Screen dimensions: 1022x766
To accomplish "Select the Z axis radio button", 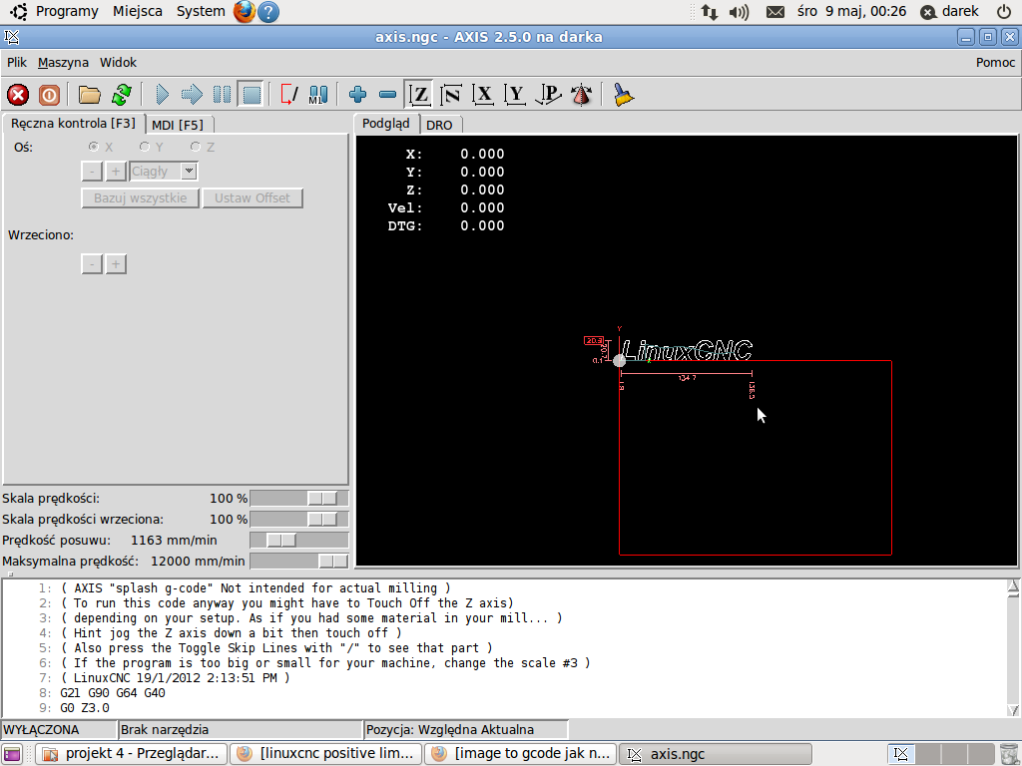I will pyautogui.click(x=196, y=148).
